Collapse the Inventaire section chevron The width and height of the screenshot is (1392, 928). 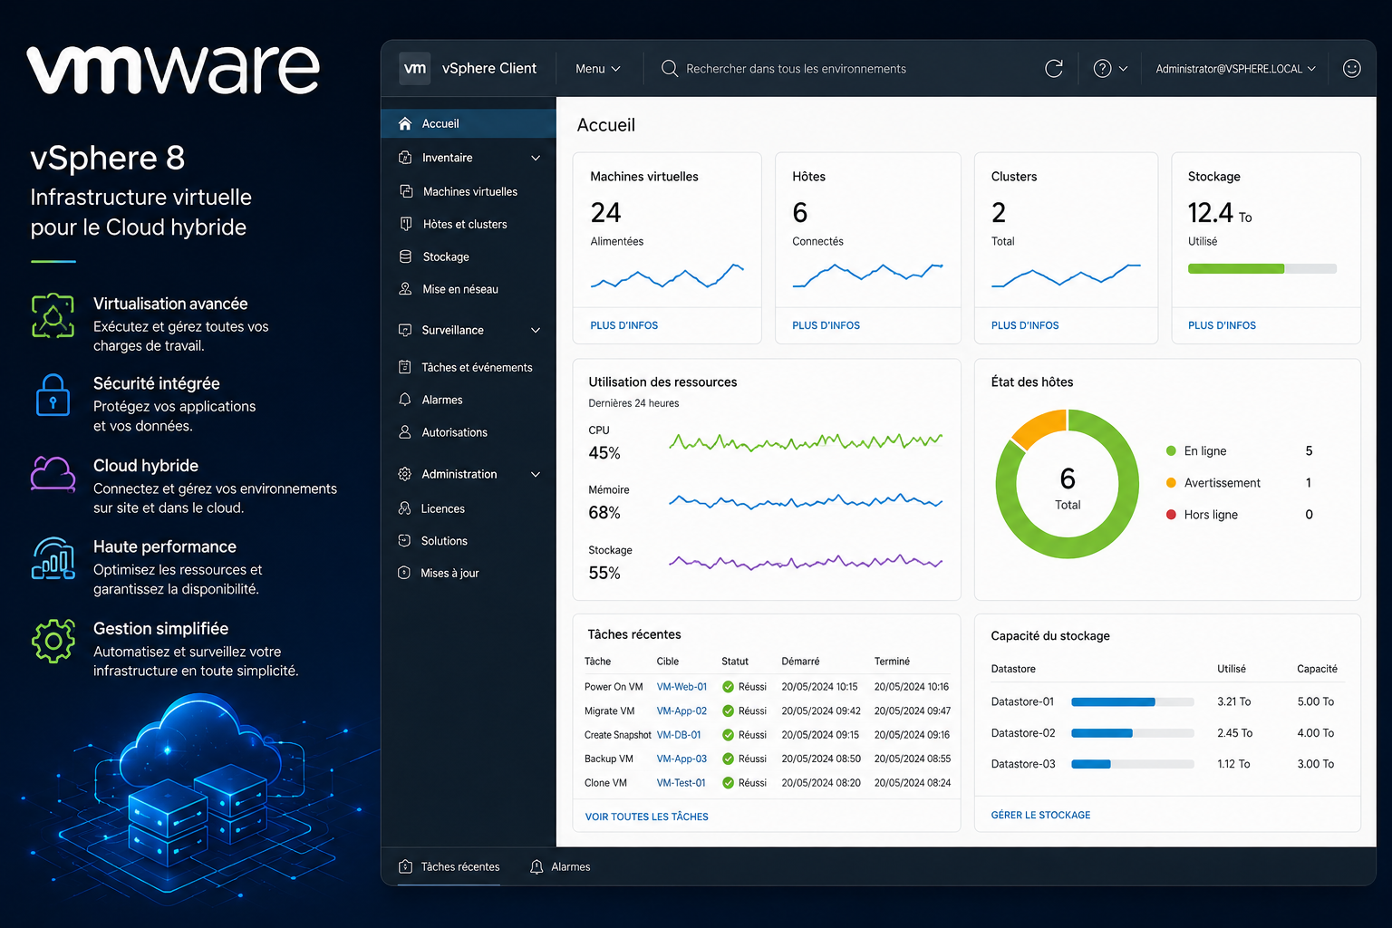point(536,158)
